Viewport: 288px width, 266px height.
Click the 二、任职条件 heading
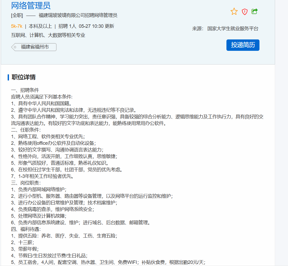coord(26,130)
